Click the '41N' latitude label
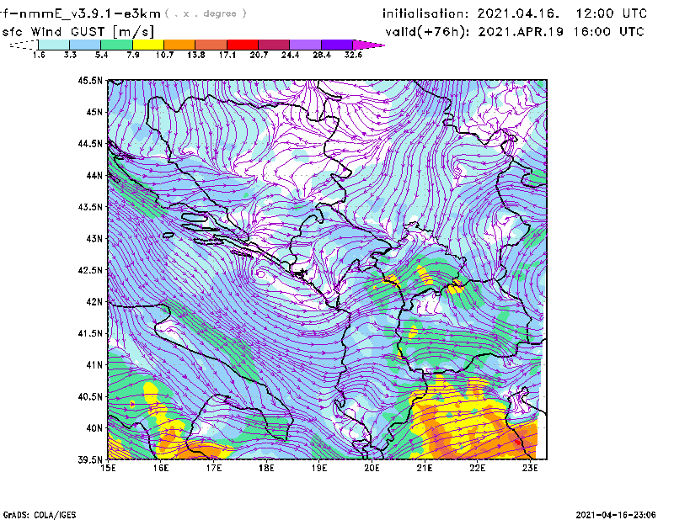This screenshot has width=674, height=520. point(94,365)
